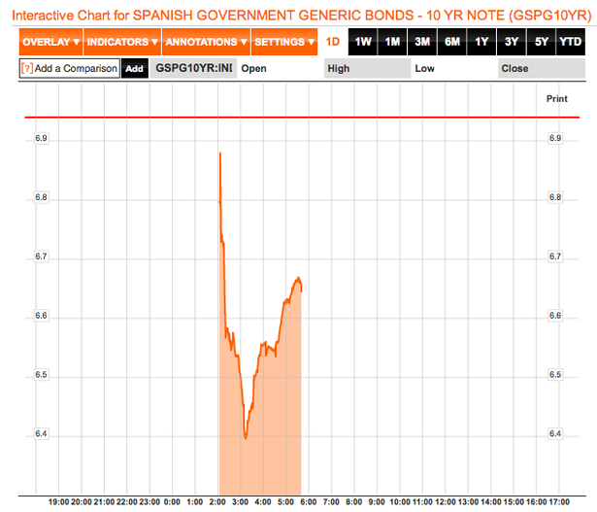Click the GSPG10YR:IND ticker label
The image size is (597, 512).
[x=193, y=68]
